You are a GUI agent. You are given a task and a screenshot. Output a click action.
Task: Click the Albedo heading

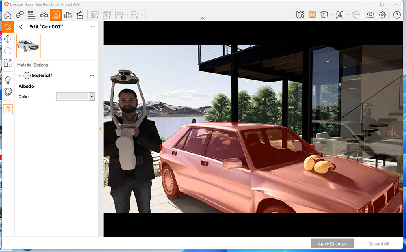tap(26, 86)
